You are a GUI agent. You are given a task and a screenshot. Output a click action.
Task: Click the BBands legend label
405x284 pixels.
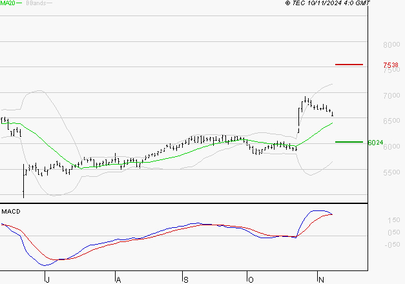coord(36,3)
